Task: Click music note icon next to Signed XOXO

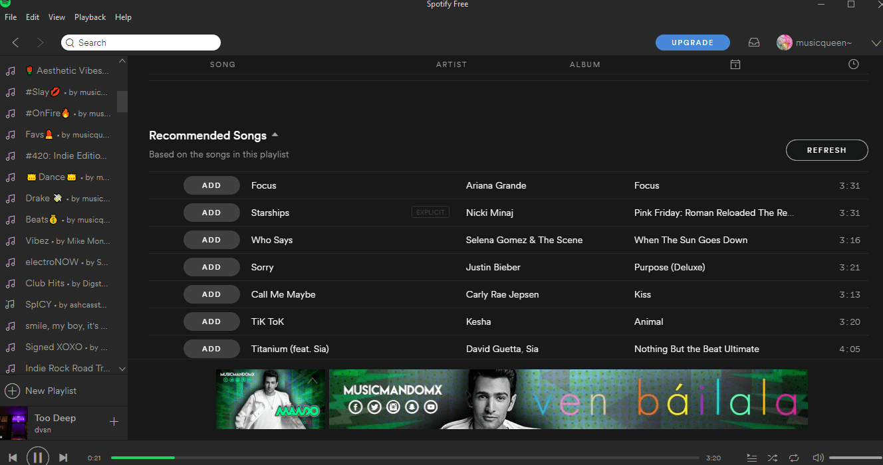Action: (11, 347)
